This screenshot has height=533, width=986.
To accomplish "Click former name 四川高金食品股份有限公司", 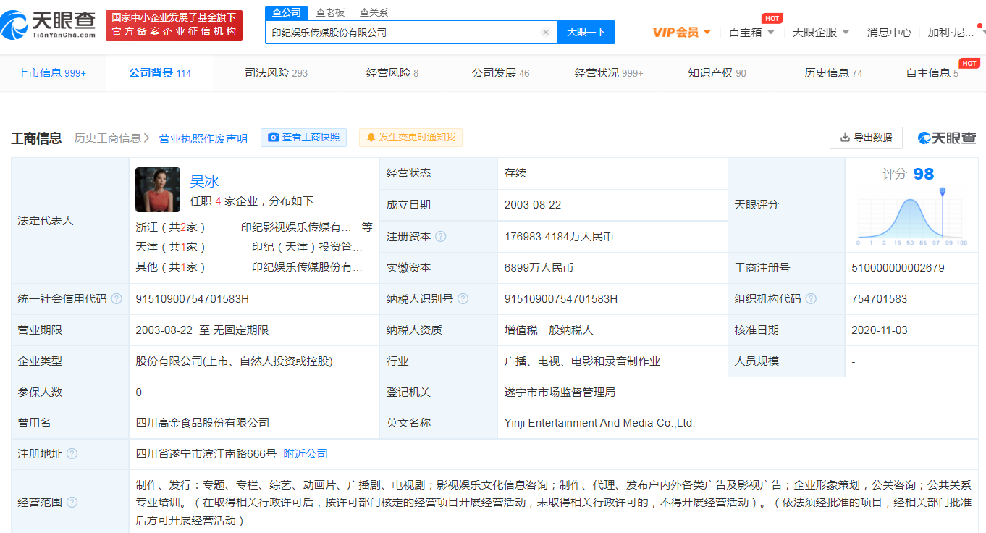I will 203,423.
